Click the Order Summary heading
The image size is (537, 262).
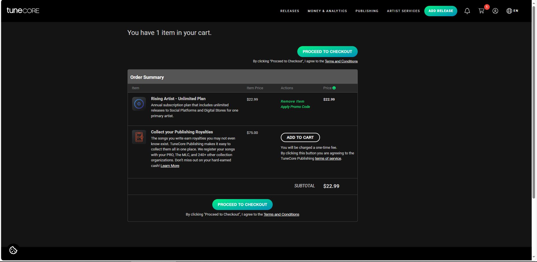click(x=147, y=77)
